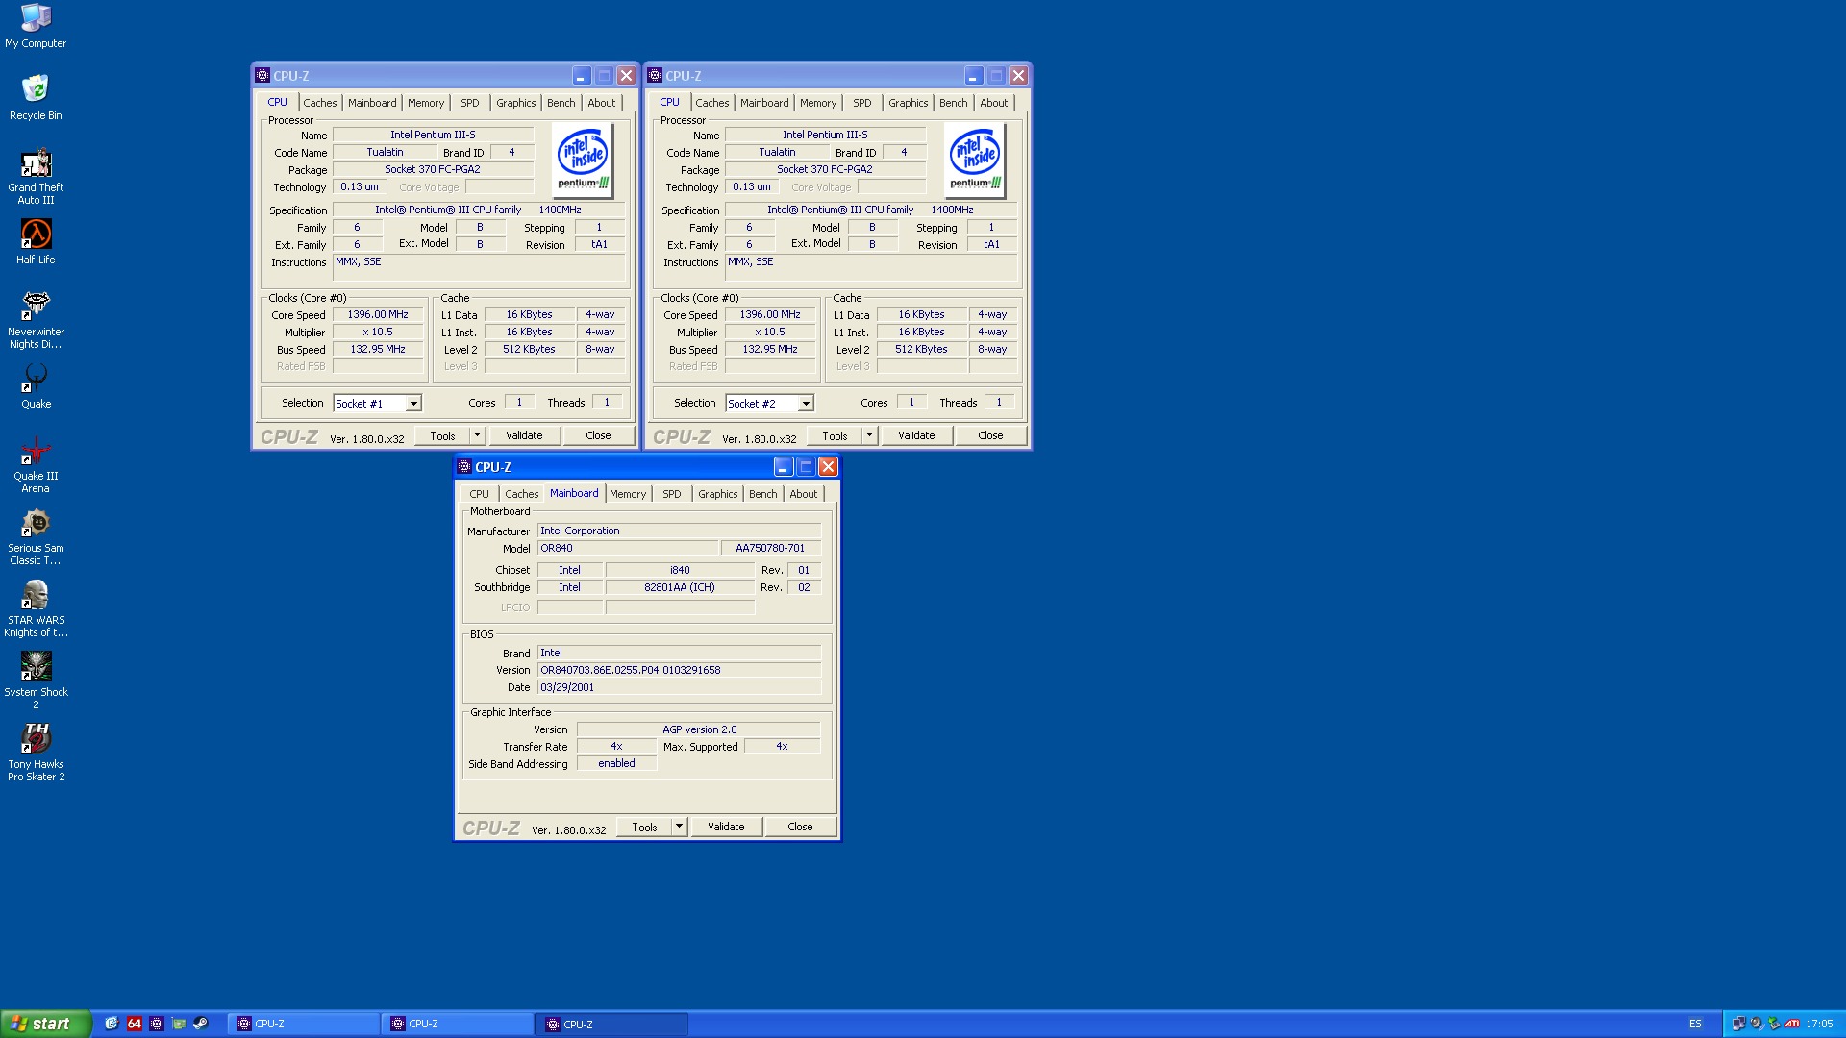Viewport: 1846px width, 1038px height.
Task: Click the BIOS version OR840703 field
Action: coord(679,670)
